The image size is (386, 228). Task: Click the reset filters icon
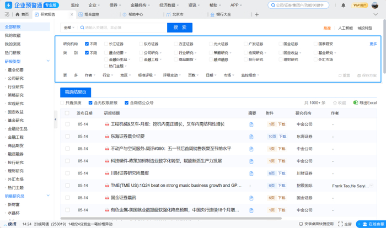pyautogui.click(x=340, y=75)
